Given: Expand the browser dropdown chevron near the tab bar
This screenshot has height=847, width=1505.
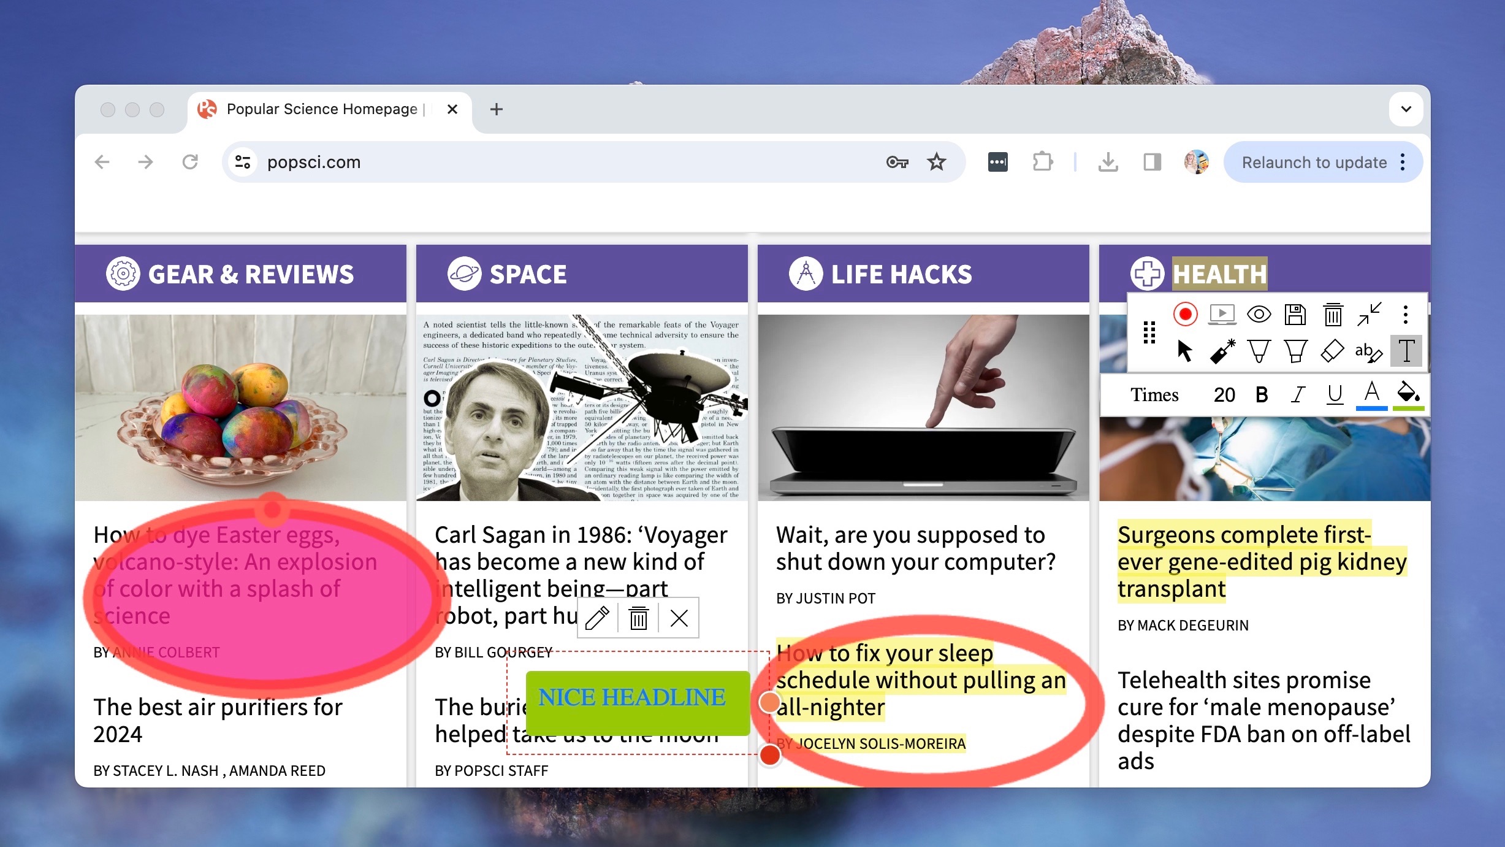Looking at the screenshot, I should 1405,109.
